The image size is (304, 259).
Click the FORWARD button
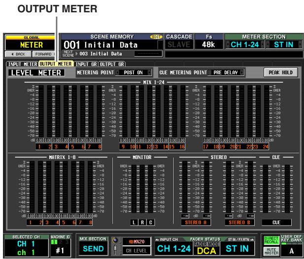(x=44, y=54)
